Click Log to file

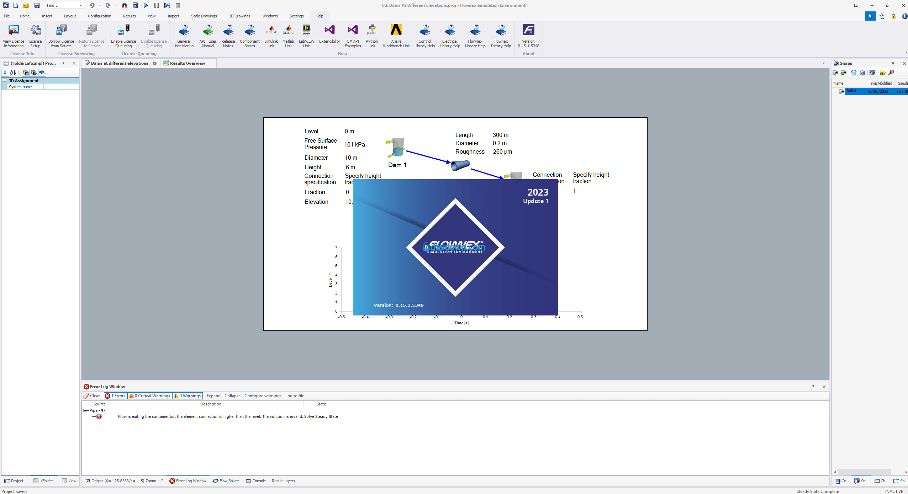(x=295, y=396)
